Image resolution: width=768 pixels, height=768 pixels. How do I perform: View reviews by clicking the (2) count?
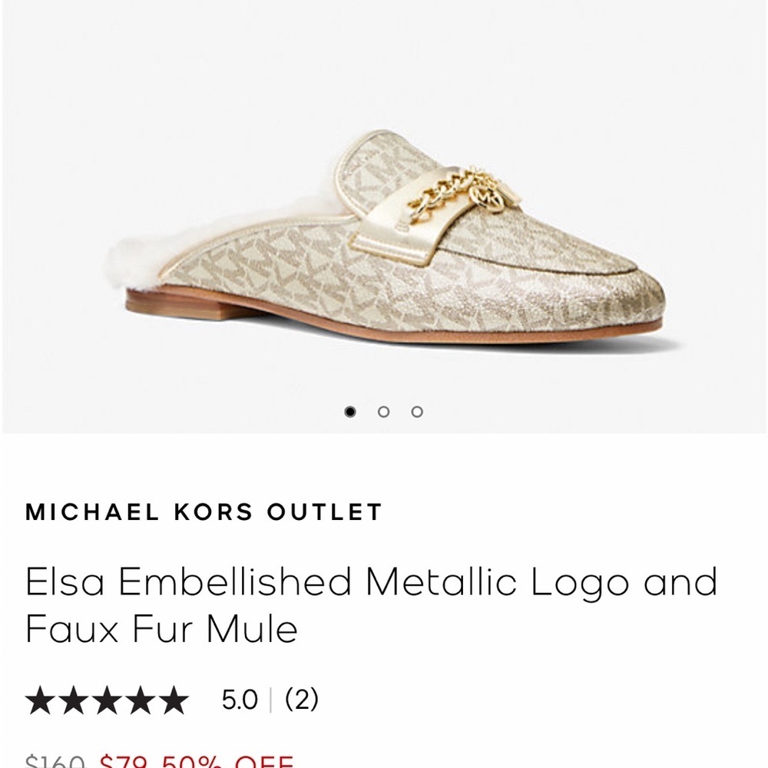point(303,700)
